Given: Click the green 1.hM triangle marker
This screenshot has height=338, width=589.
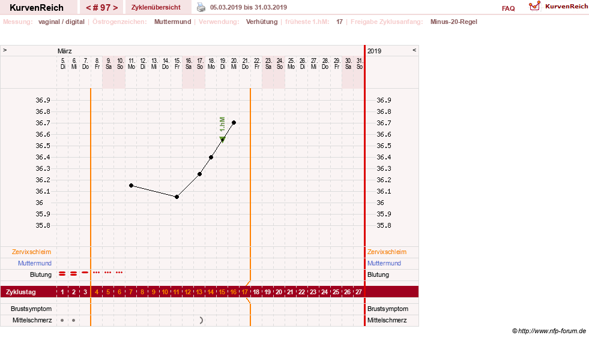Looking at the screenshot, I should coord(222,140).
